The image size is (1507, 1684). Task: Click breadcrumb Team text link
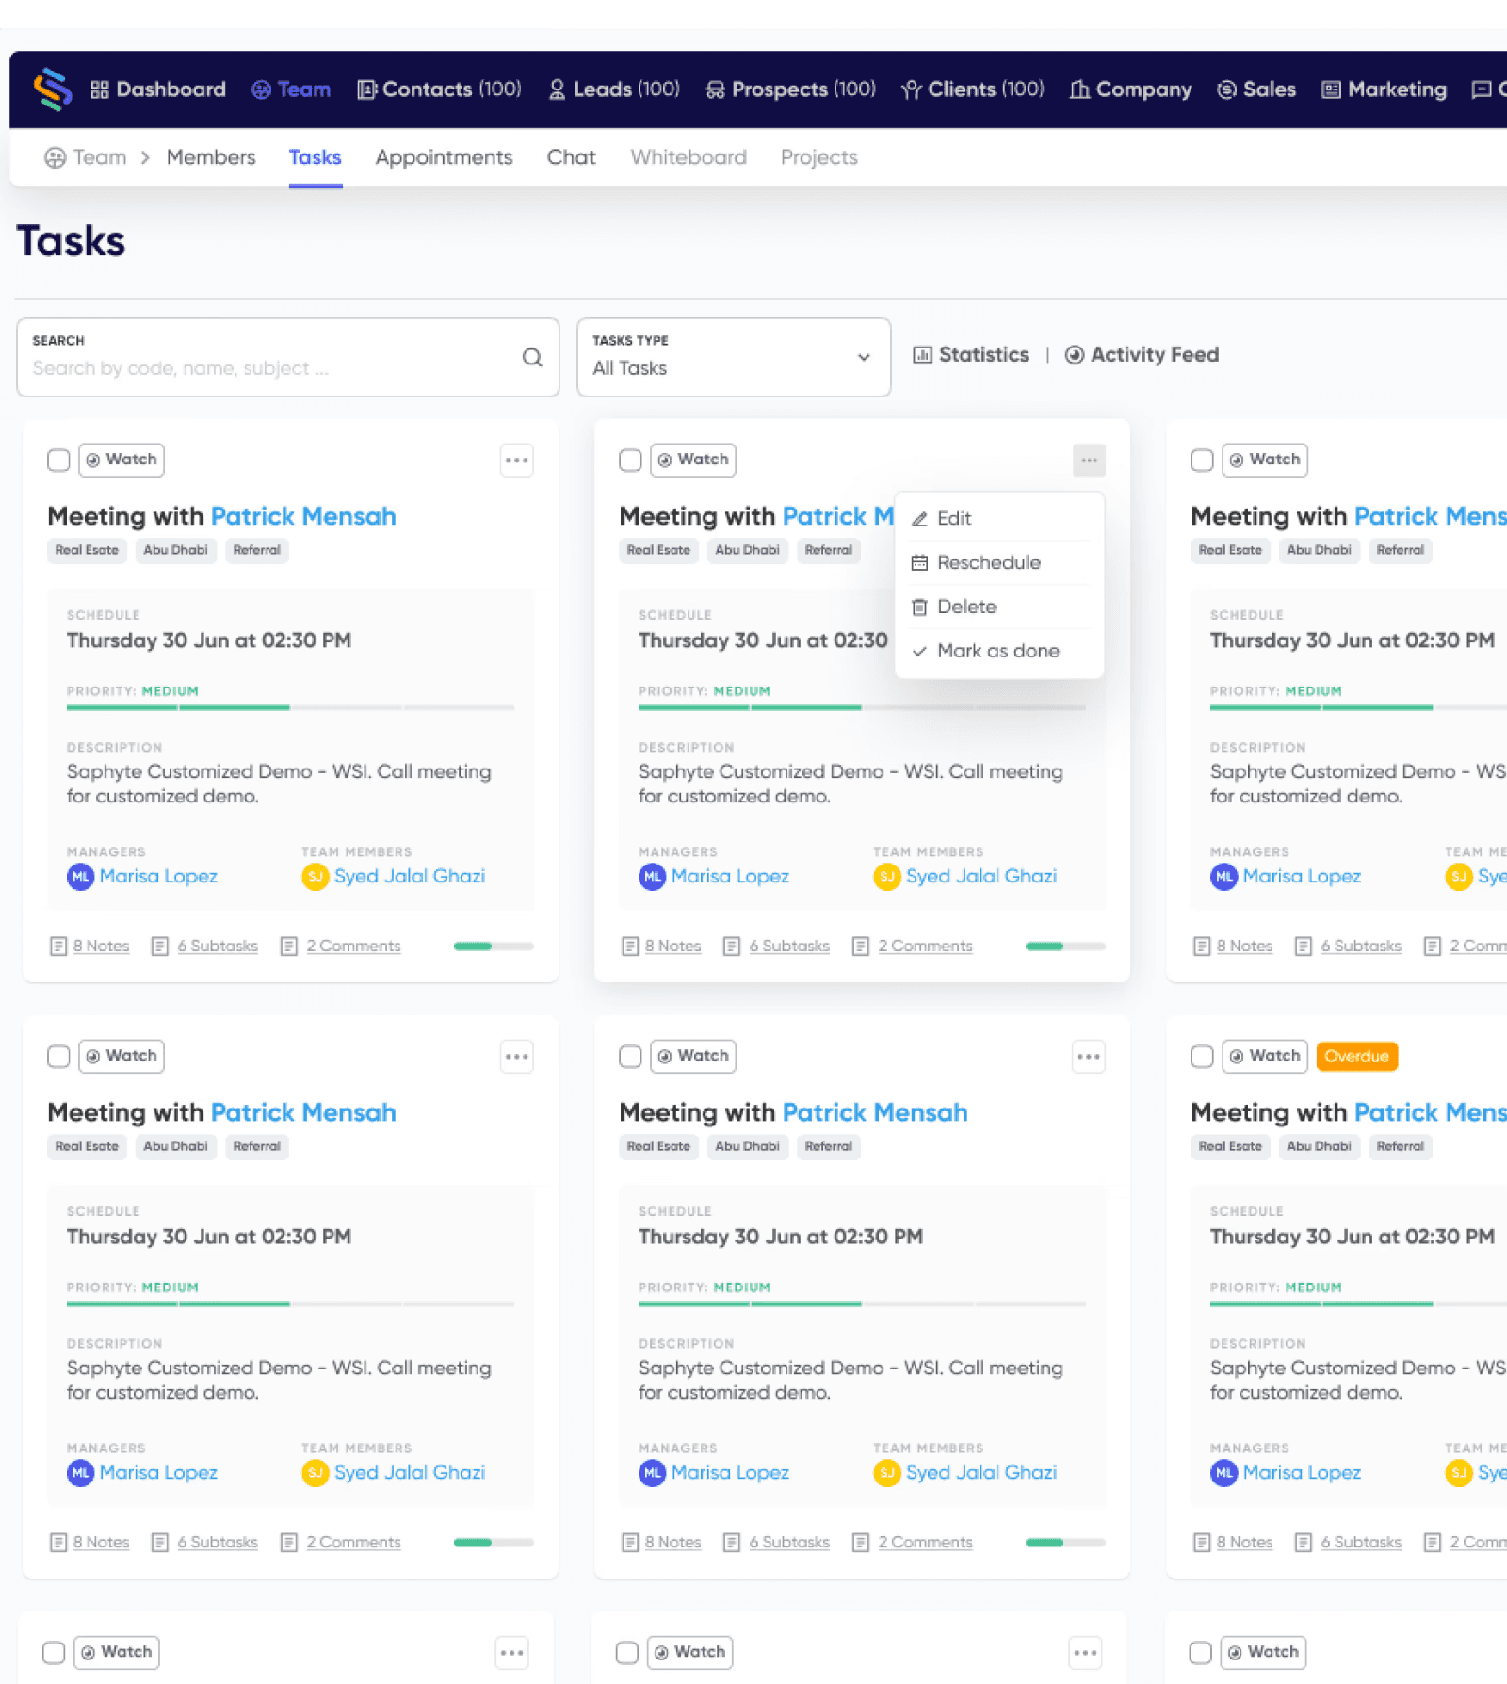click(x=100, y=157)
